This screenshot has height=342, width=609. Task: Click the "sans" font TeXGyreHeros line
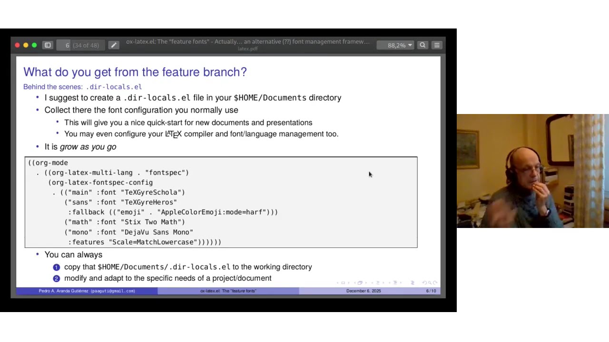[x=121, y=202]
